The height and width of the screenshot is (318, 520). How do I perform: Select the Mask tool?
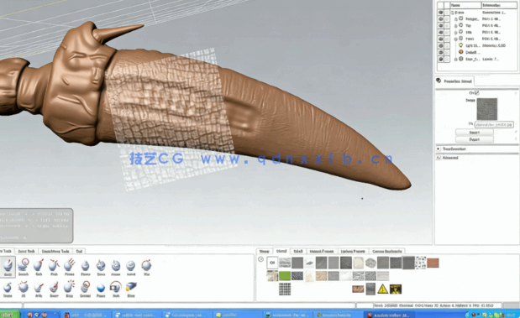pos(116,289)
